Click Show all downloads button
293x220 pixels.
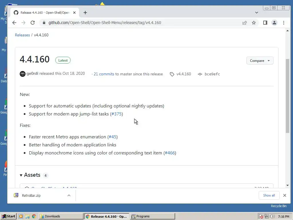pyautogui.click(x=269, y=195)
